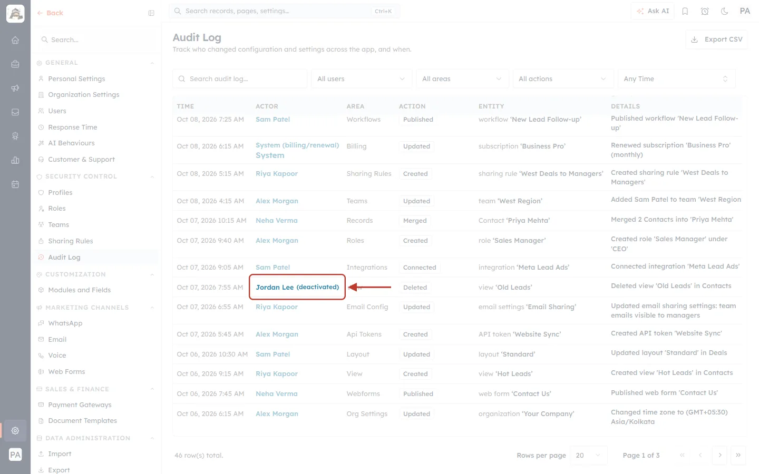Click actor Jordan Lee (deactivated)
Screen dimensions: 759x474
click(297, 287)
